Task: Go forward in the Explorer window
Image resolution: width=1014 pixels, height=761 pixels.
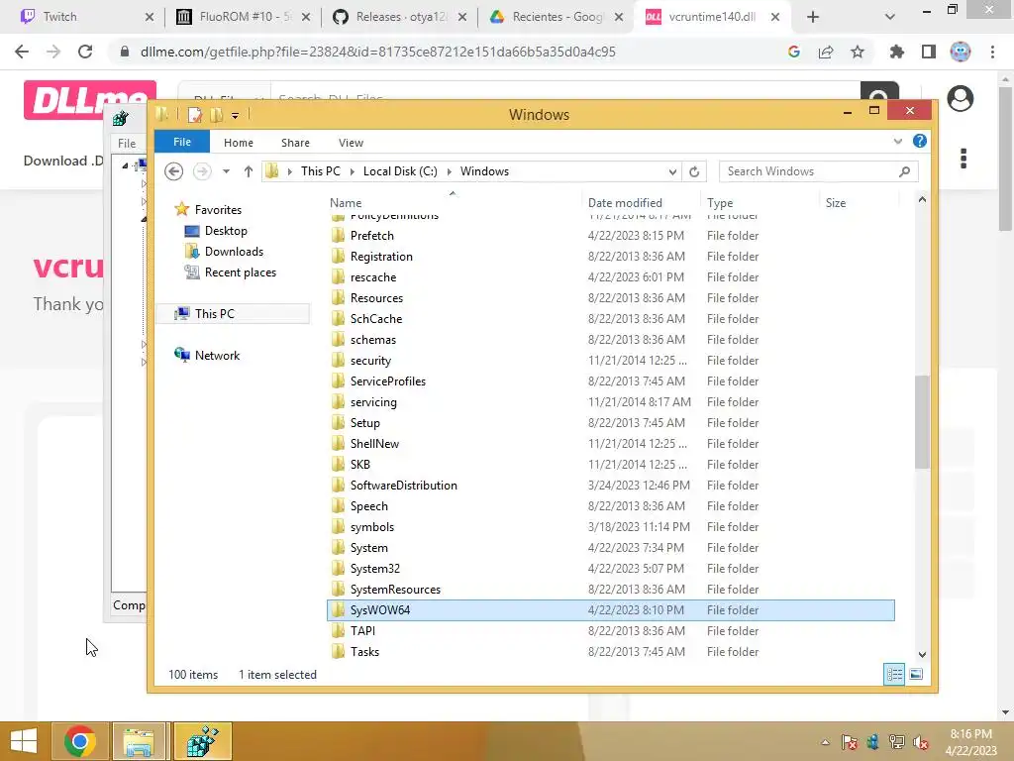Action: pyautogui.click(x=202, y=171)
